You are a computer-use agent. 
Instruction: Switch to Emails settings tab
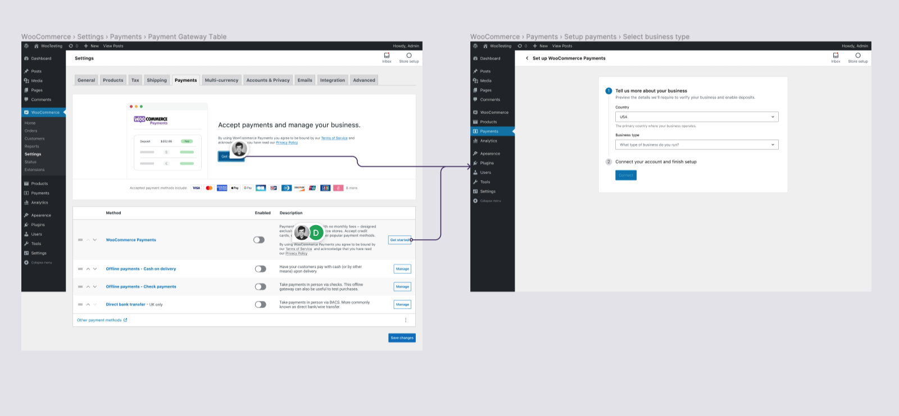point(305,80)
